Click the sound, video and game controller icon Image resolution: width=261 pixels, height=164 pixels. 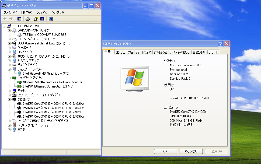click(14, 56)
